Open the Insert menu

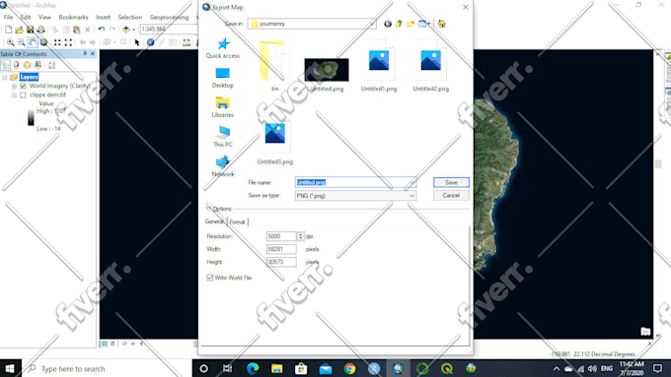pyautogui.click(x=103, y=17)
